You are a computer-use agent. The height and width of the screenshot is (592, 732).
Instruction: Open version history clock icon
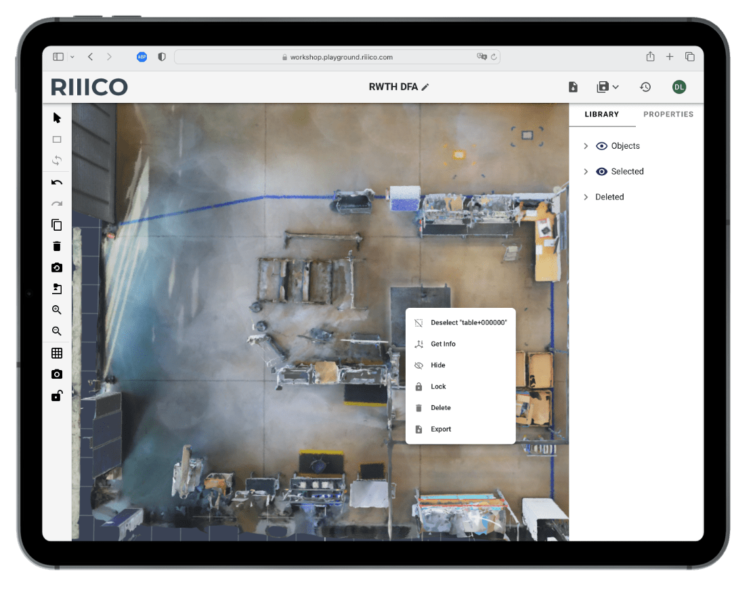coord(645,87)
